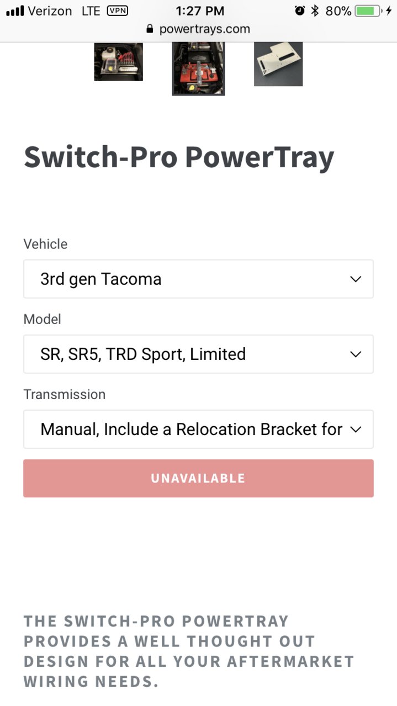Open the Vehicle dropdown showing 3rd gen Tacoma

[x=198, y=279]
